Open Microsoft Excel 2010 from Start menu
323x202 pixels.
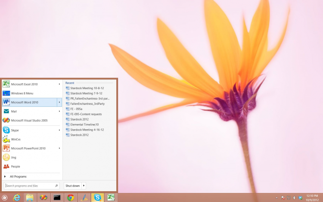click(x=24, y=84)
